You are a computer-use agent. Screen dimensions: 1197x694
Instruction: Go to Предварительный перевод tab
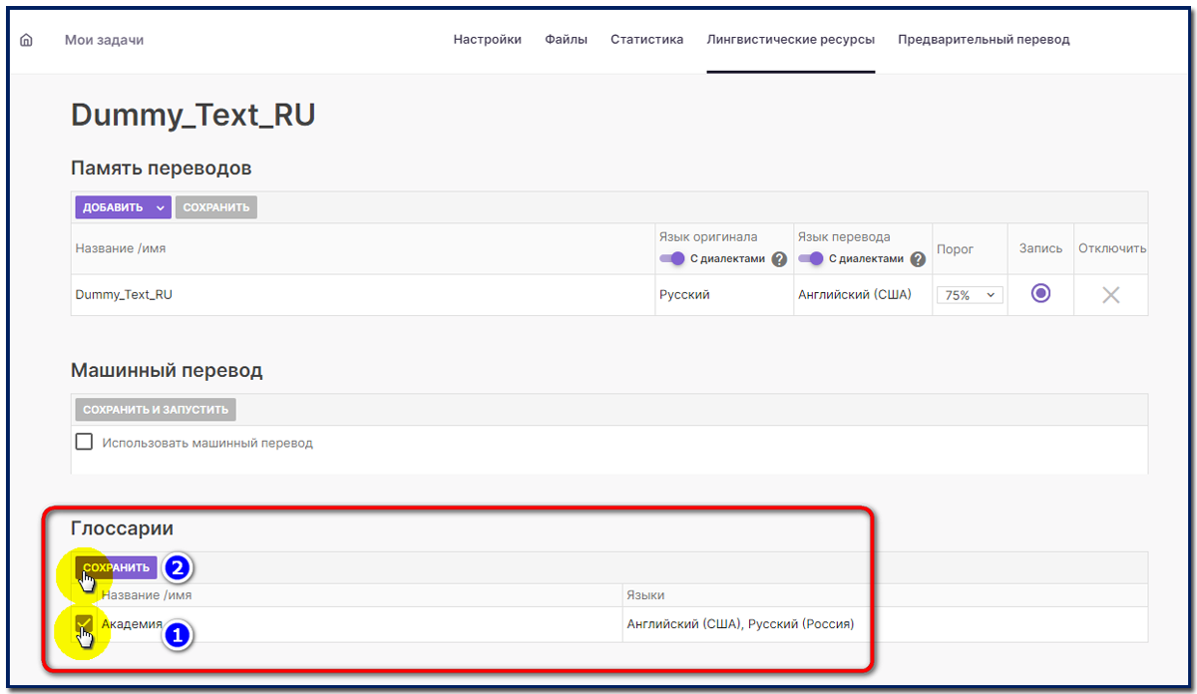983,40
